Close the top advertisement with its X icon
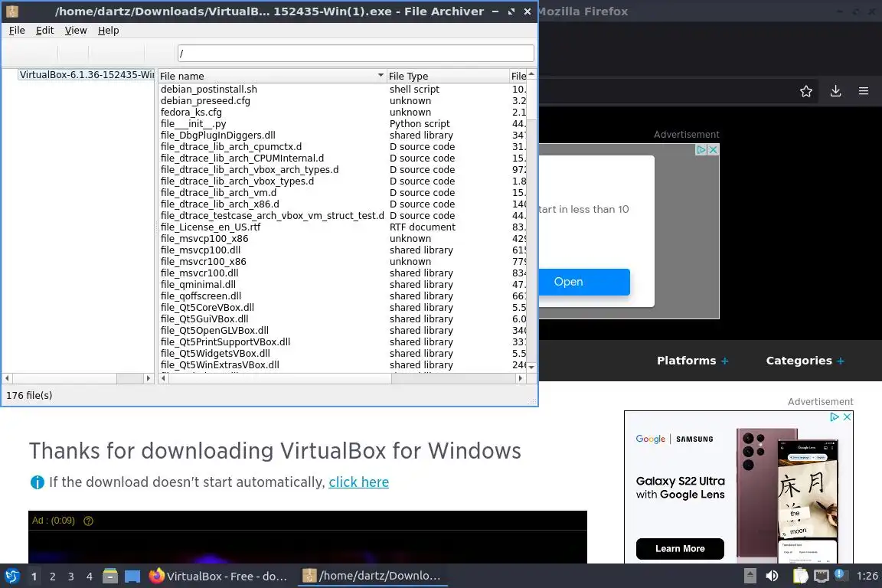 click(714, 149)
